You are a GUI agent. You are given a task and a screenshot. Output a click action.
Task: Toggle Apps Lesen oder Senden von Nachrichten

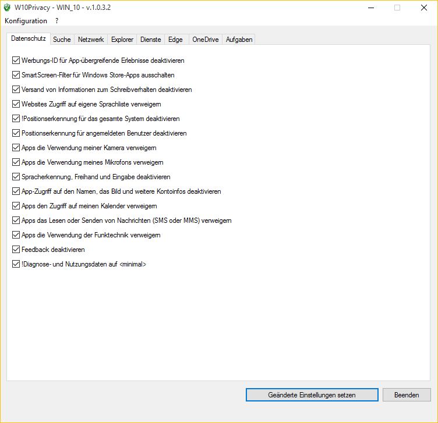tap(16, 220)
